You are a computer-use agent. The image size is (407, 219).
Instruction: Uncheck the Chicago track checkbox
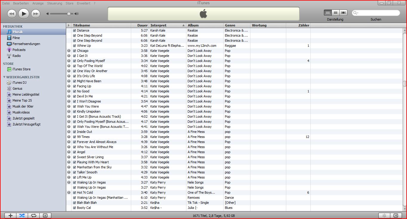[x=75, y=51]
